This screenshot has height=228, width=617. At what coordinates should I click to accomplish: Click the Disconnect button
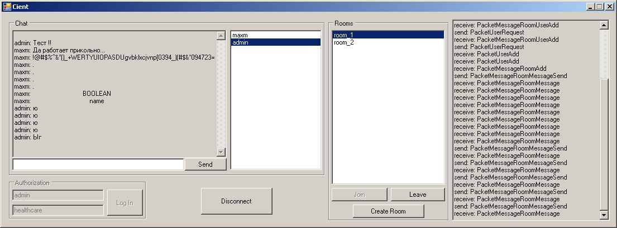pyautogui.click(x=236, y=201)
